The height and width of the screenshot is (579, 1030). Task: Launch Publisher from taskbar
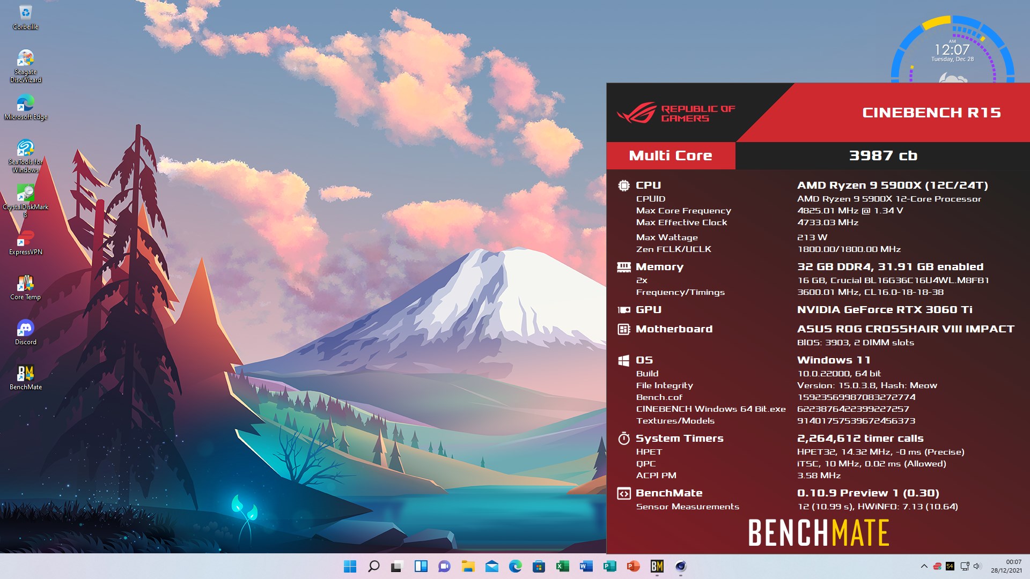point(610,566)
